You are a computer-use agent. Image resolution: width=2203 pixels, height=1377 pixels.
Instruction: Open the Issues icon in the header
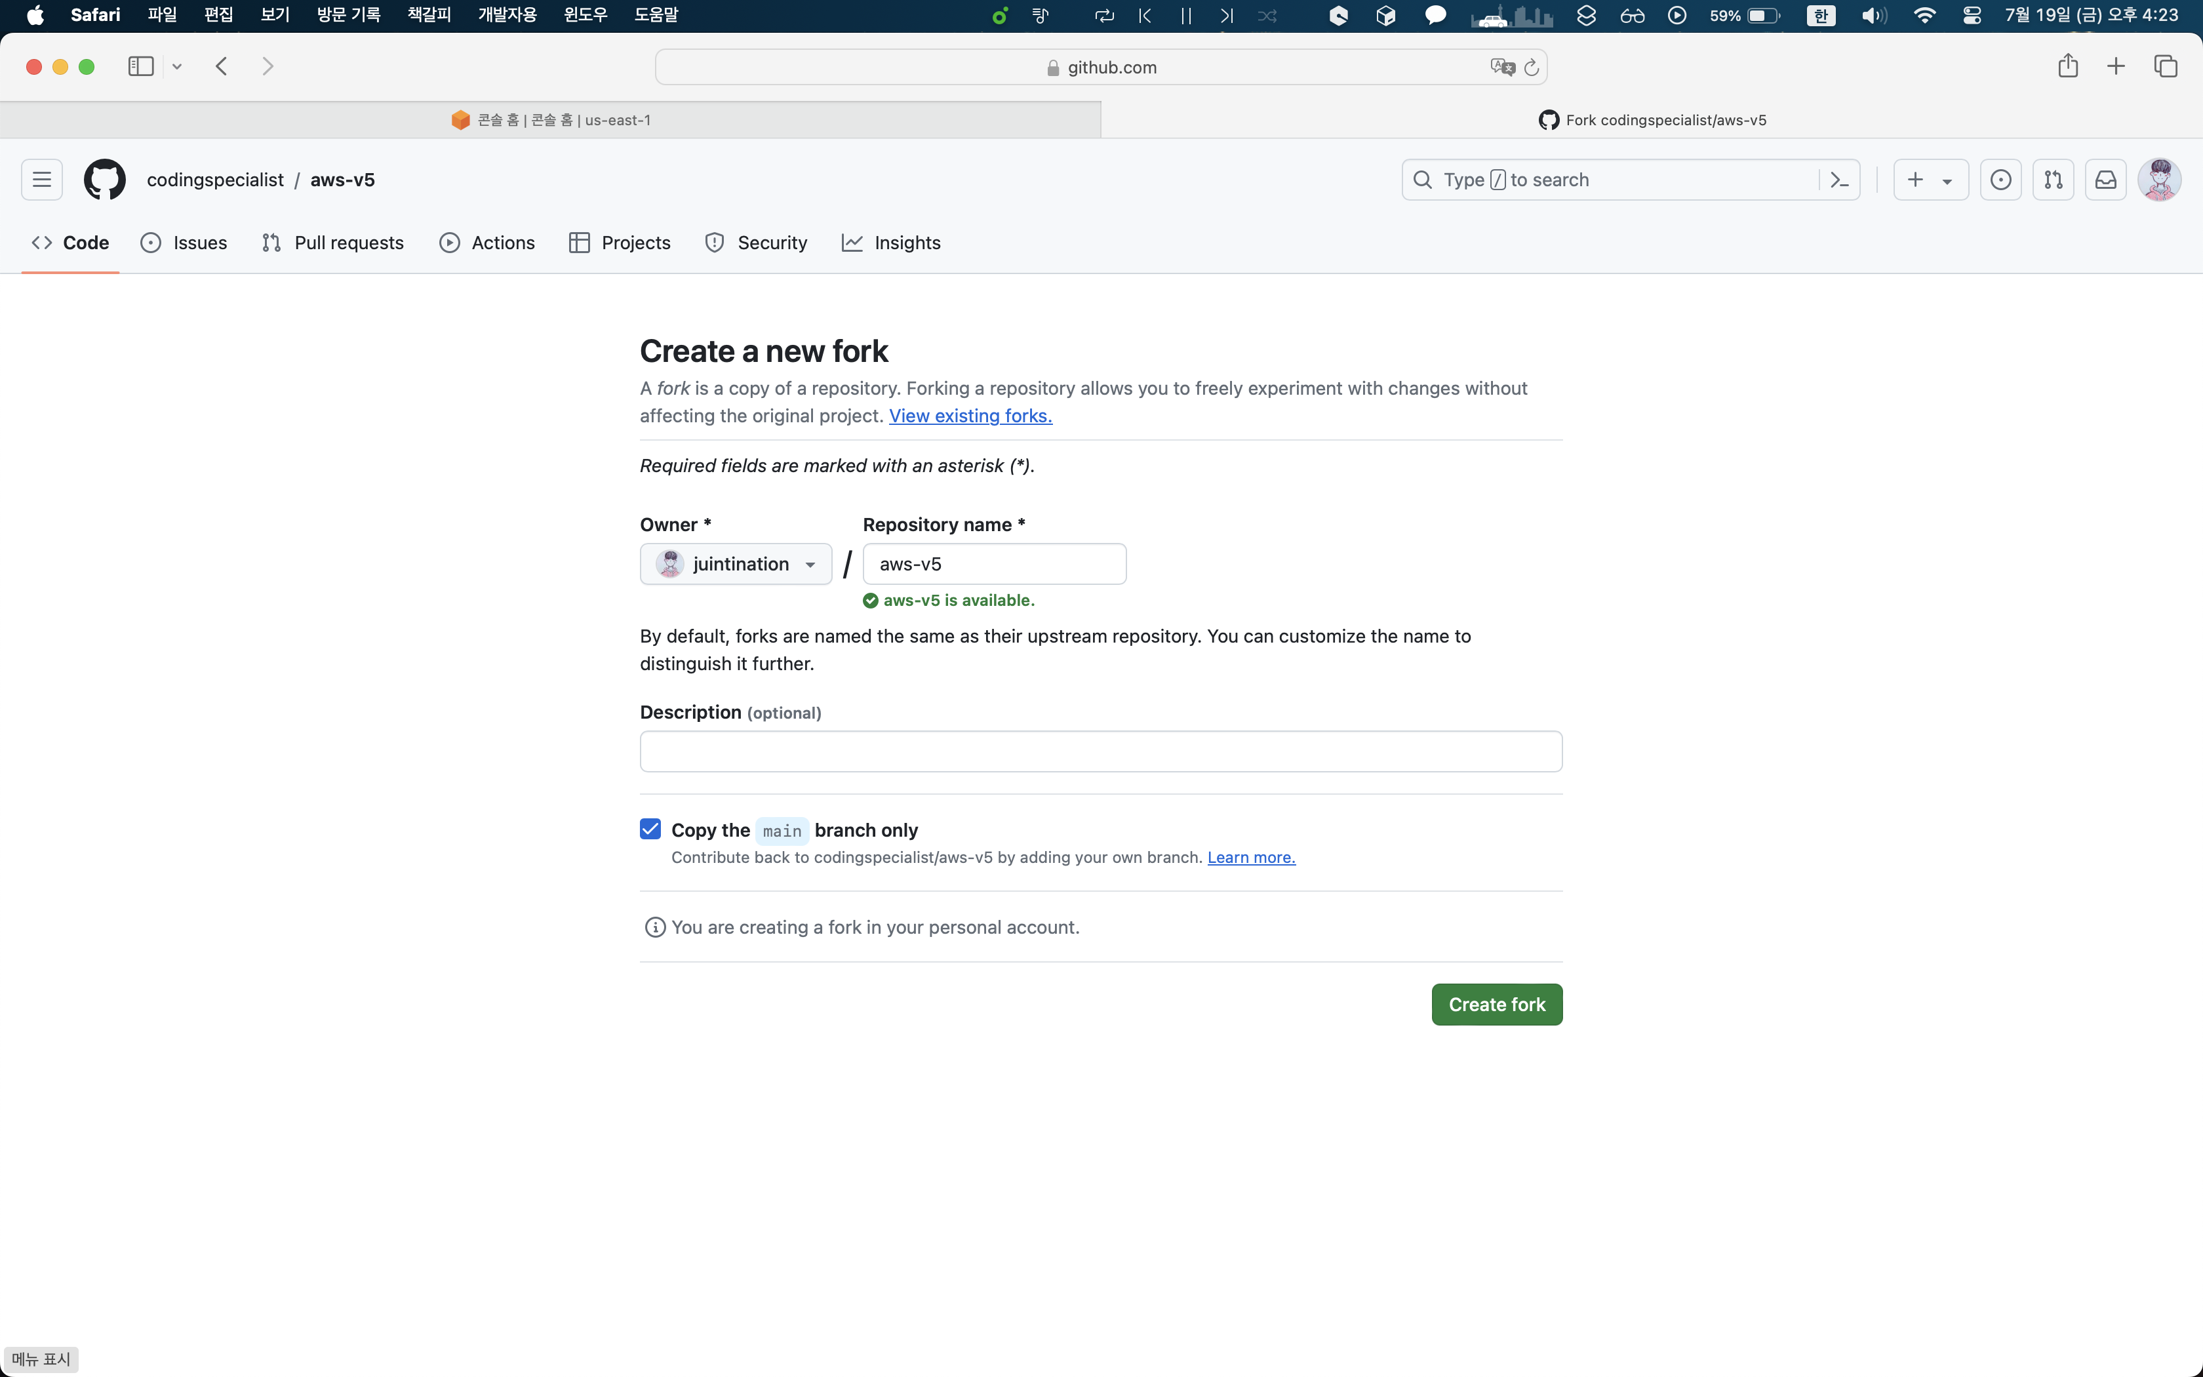coord(2000,180)
